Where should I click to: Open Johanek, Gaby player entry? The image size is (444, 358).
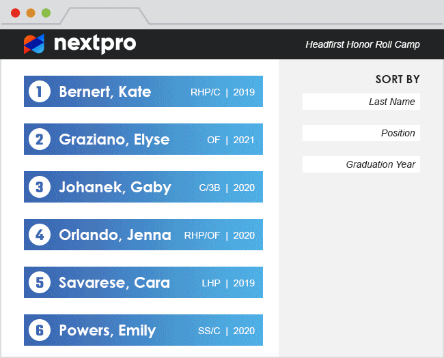click(143, 187)
